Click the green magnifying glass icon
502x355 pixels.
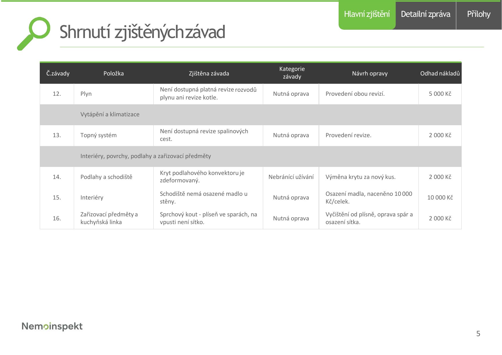point(33,33)
